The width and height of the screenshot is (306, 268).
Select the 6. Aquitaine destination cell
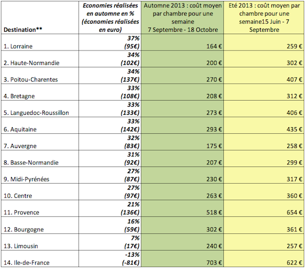(21, 130)
